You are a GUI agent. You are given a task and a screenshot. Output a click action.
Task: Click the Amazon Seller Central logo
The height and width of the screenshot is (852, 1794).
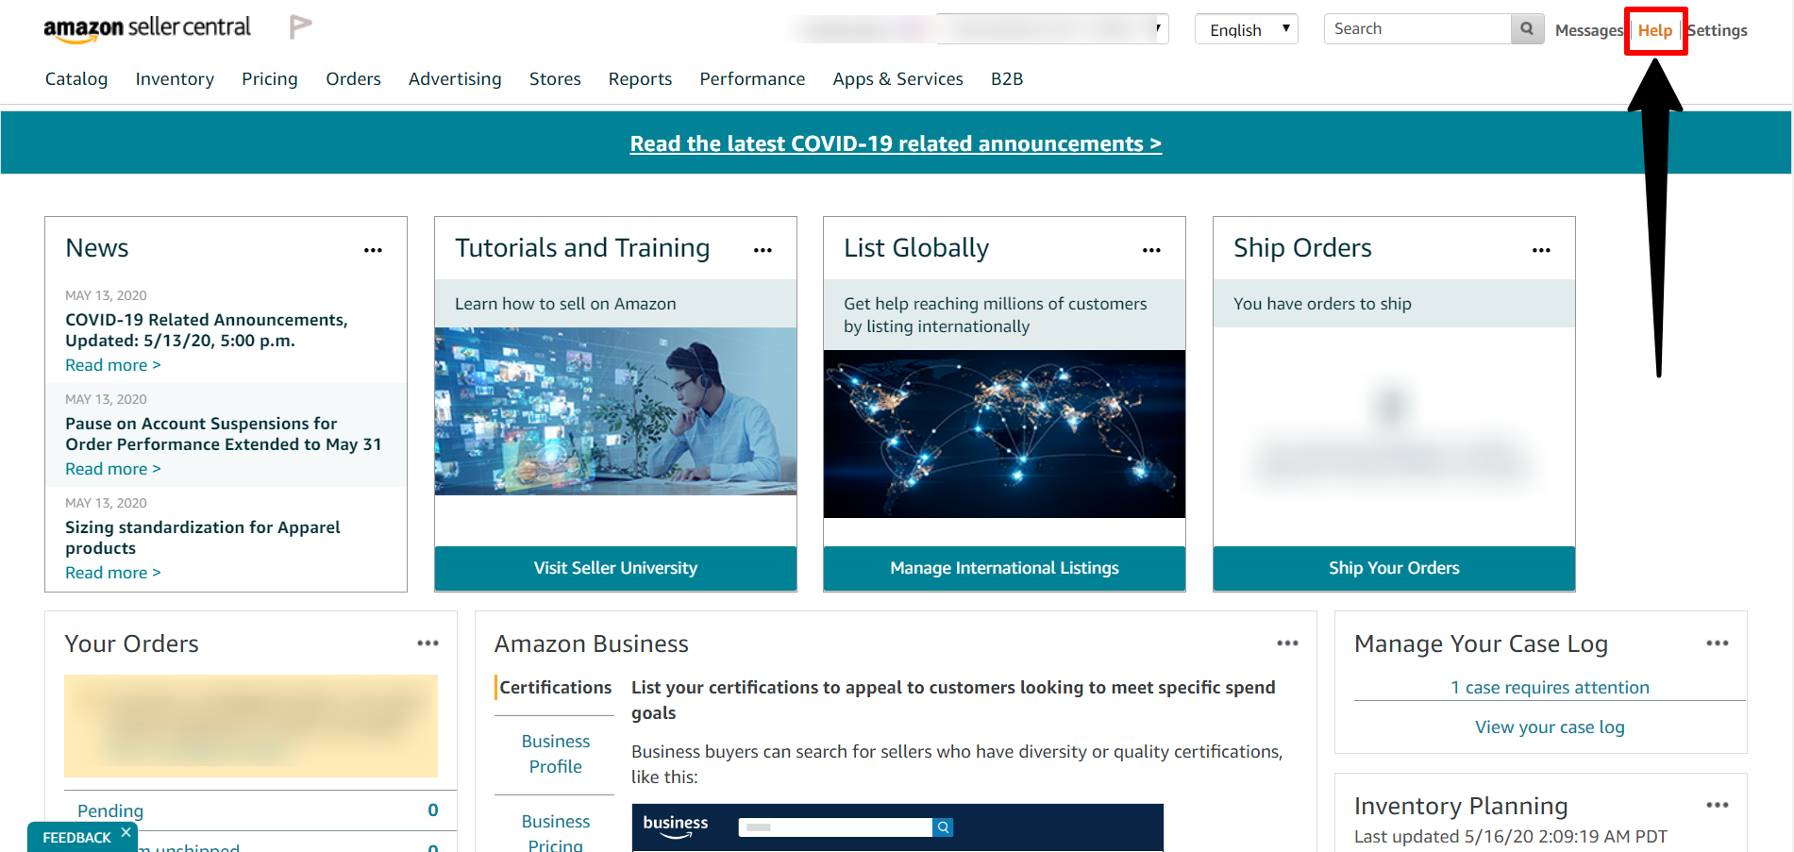pos(147,29)
